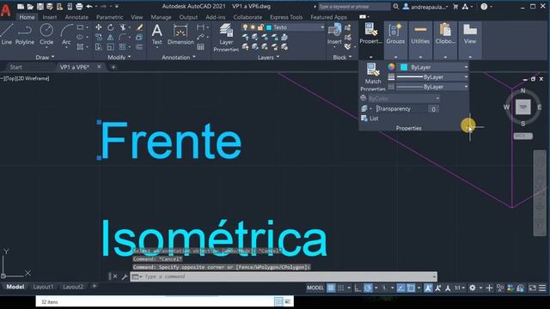Toggle the drawing grid display

(x=331, y=288)
